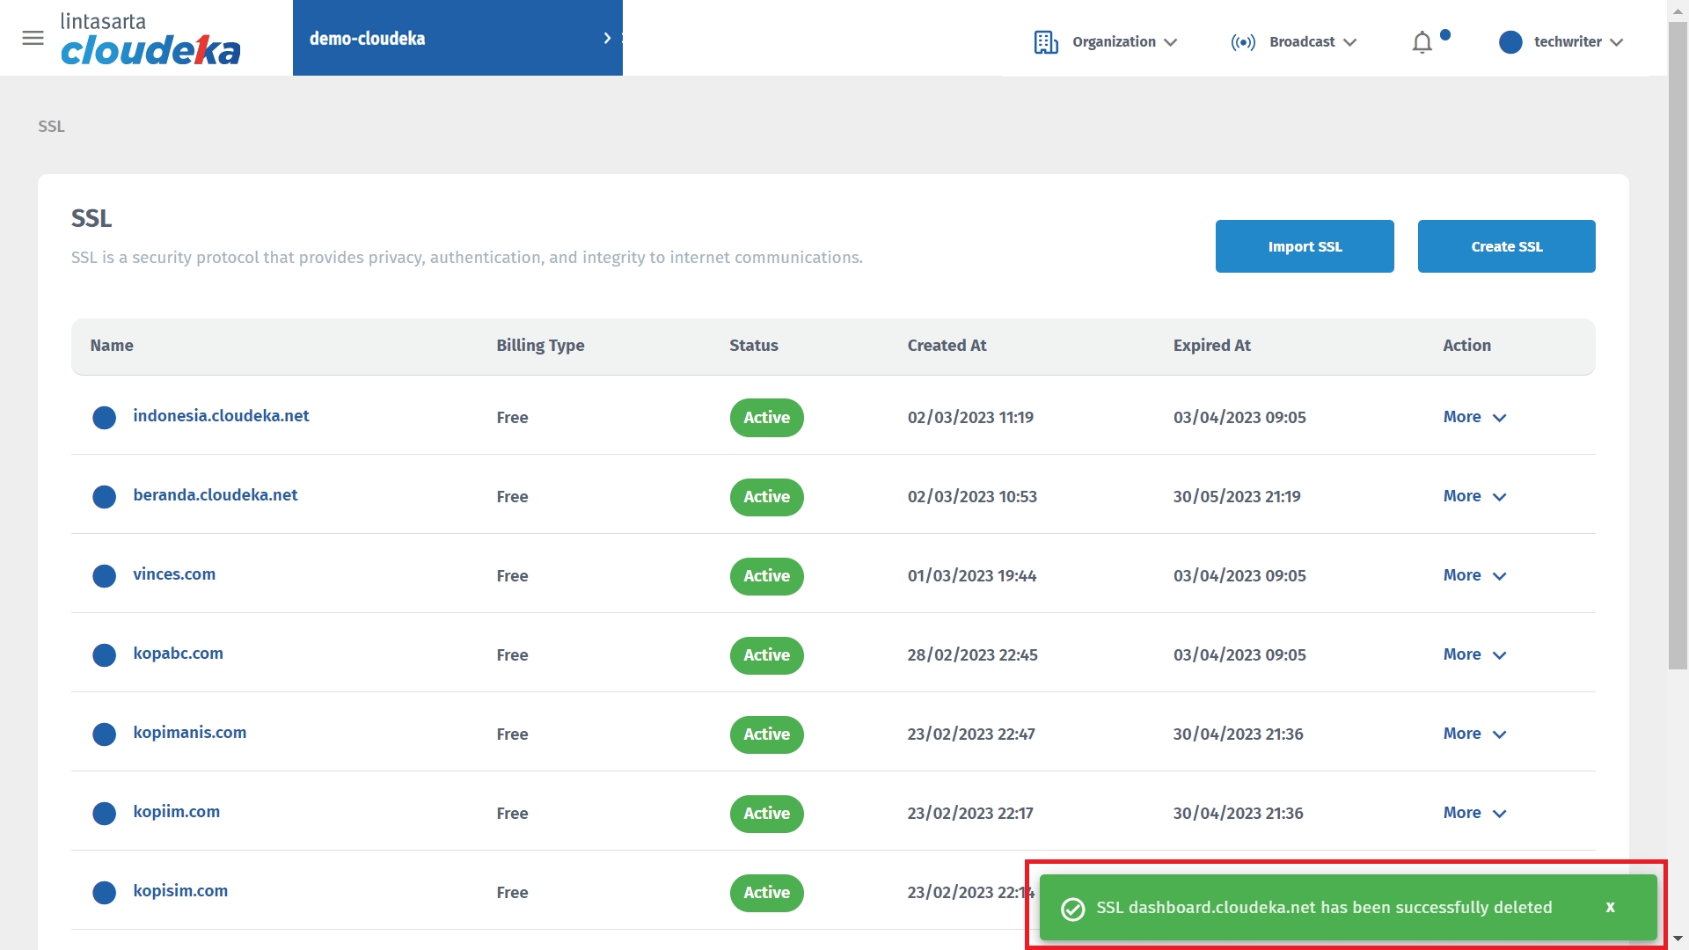Click the Broadcast signal icon
The height and width of the screenshot is (950, 1689).
click(1243, 42)
